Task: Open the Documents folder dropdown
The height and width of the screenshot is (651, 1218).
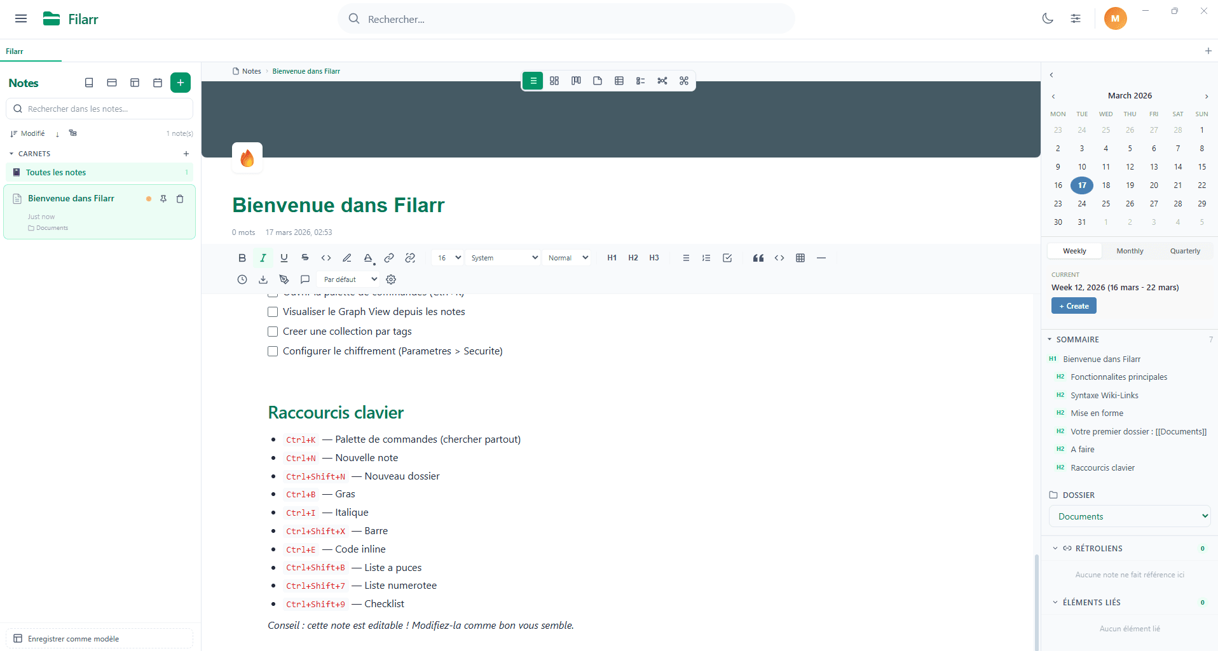Action: [1130, 516]
